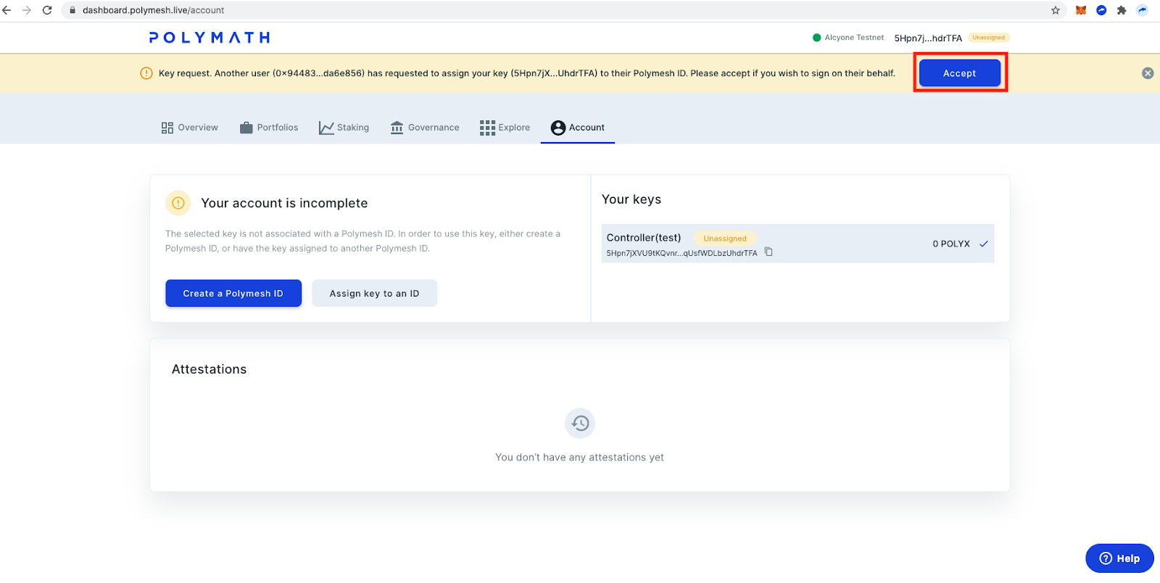Copy the Controller(test) key address

pos(768,252)
